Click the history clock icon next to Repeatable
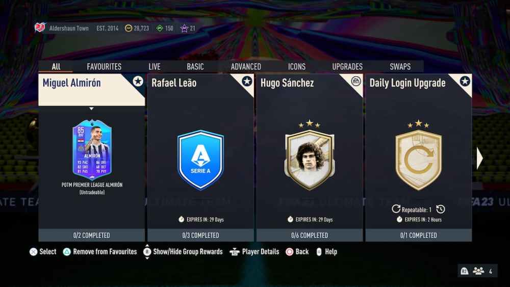The image size is (510, 287). coord(441,209)
